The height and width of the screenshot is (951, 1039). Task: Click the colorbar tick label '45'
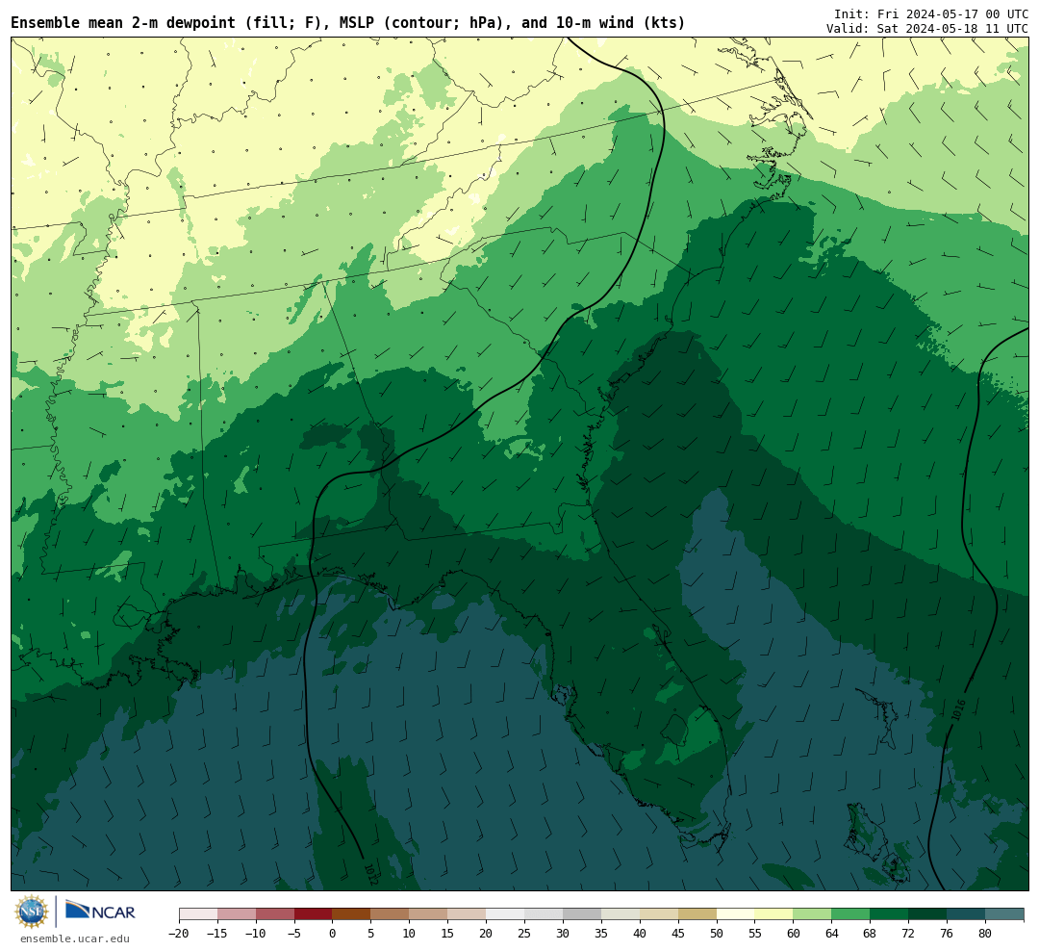click(678, 933)
